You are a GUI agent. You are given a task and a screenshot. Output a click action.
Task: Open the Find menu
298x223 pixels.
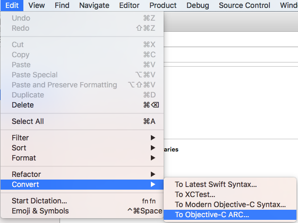pyautogui.click(x=62, y=5)
